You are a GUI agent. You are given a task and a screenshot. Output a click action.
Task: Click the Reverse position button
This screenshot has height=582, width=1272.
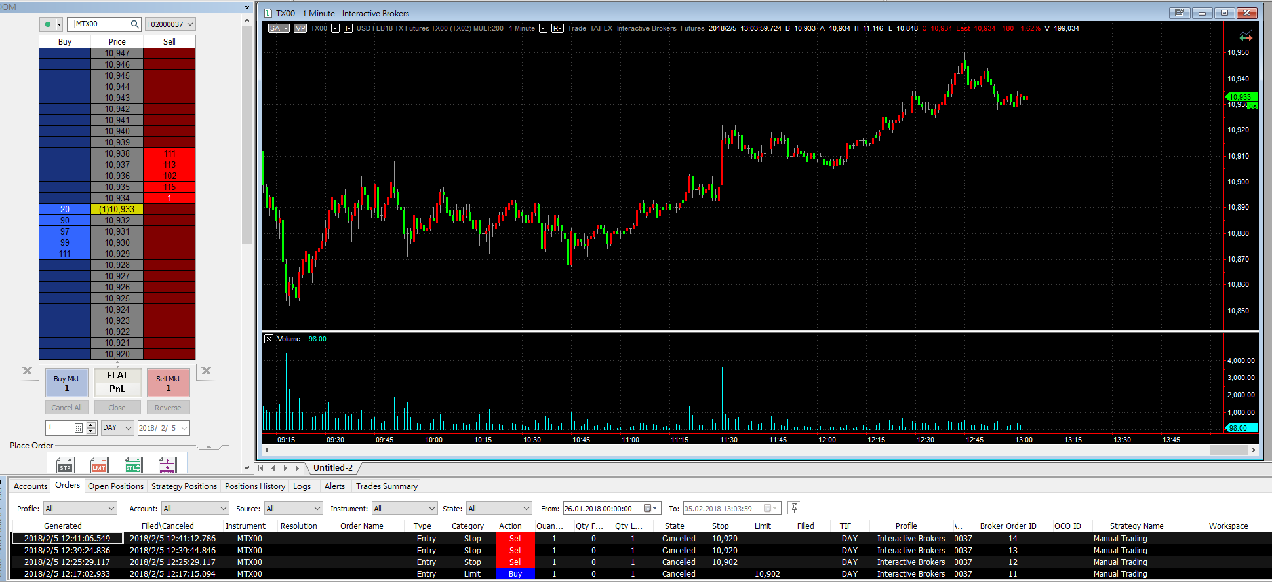pyautogui.click(x=168, y=408)
